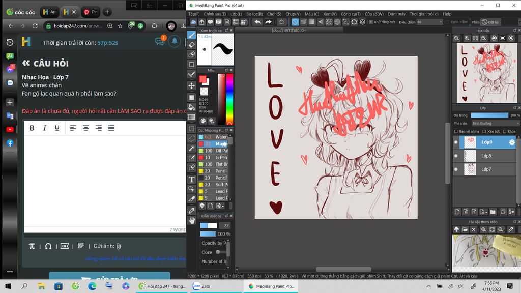Enable the Xén bớt checkbox
The width and height of the screenshot is (521, 293).
484,132
